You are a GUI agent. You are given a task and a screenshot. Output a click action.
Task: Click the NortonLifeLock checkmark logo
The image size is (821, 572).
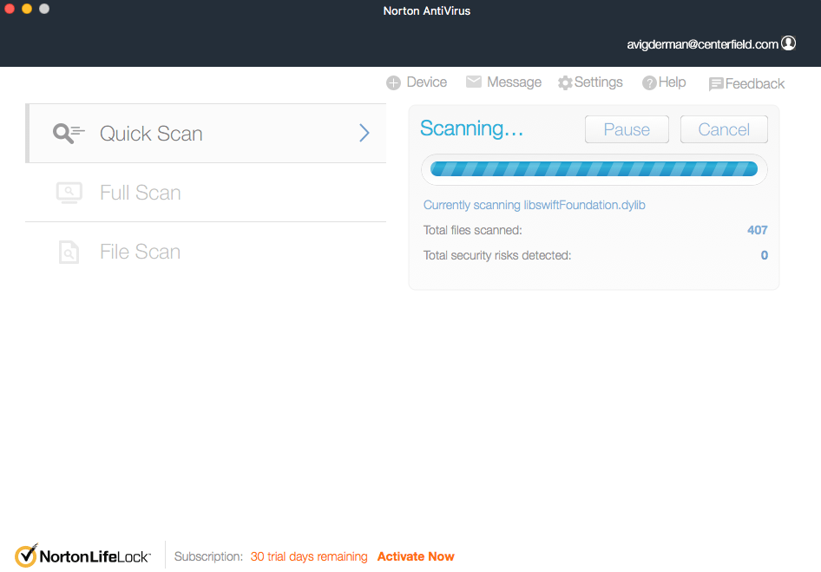pyautogui.click(x=26, y=554)
